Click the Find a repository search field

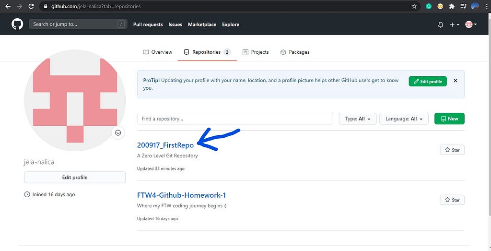pos(235,119)
